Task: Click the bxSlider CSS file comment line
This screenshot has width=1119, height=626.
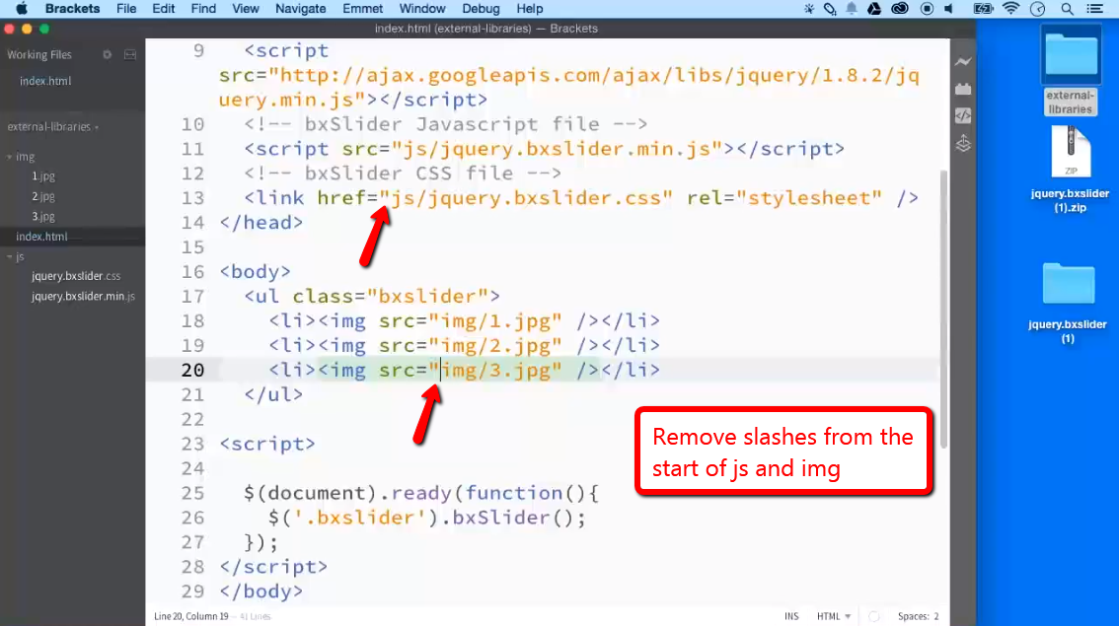Action: pyautogui.click(x=403, y=174)
